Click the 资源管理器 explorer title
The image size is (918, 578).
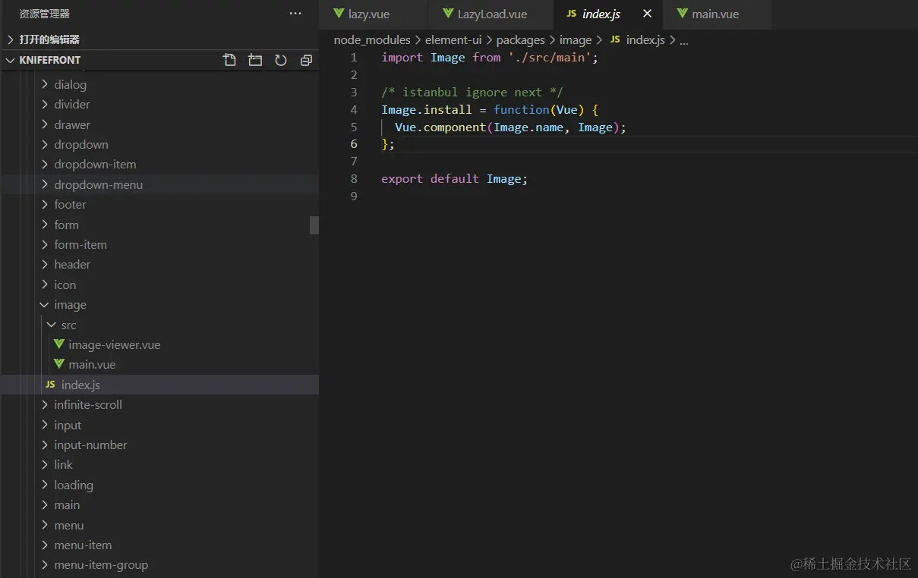point(44,14)
